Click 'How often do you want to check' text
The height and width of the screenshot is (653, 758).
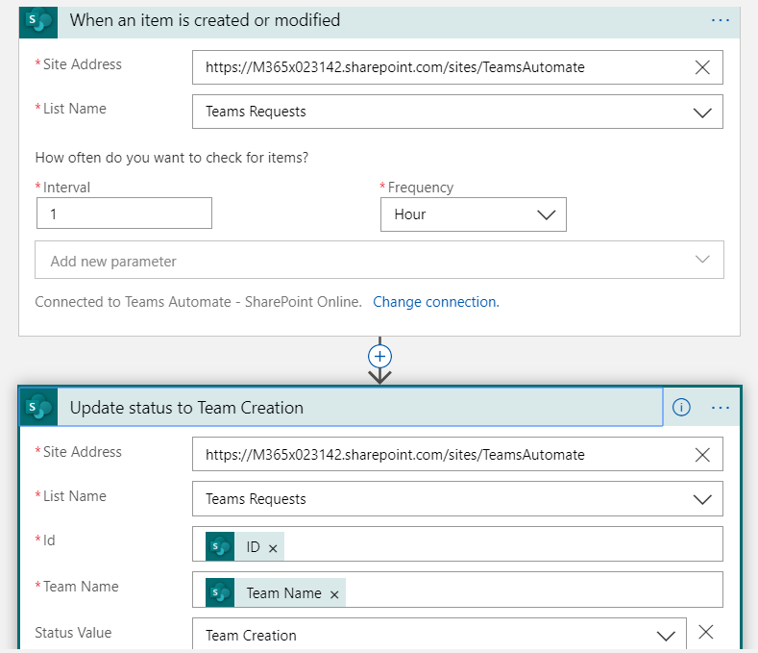(172, 158)
